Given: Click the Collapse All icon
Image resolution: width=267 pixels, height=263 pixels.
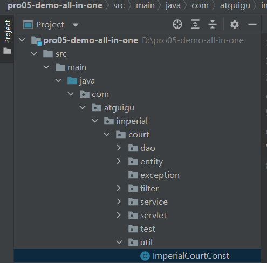Looking at the screenshot, I should [x=213, y=24].
